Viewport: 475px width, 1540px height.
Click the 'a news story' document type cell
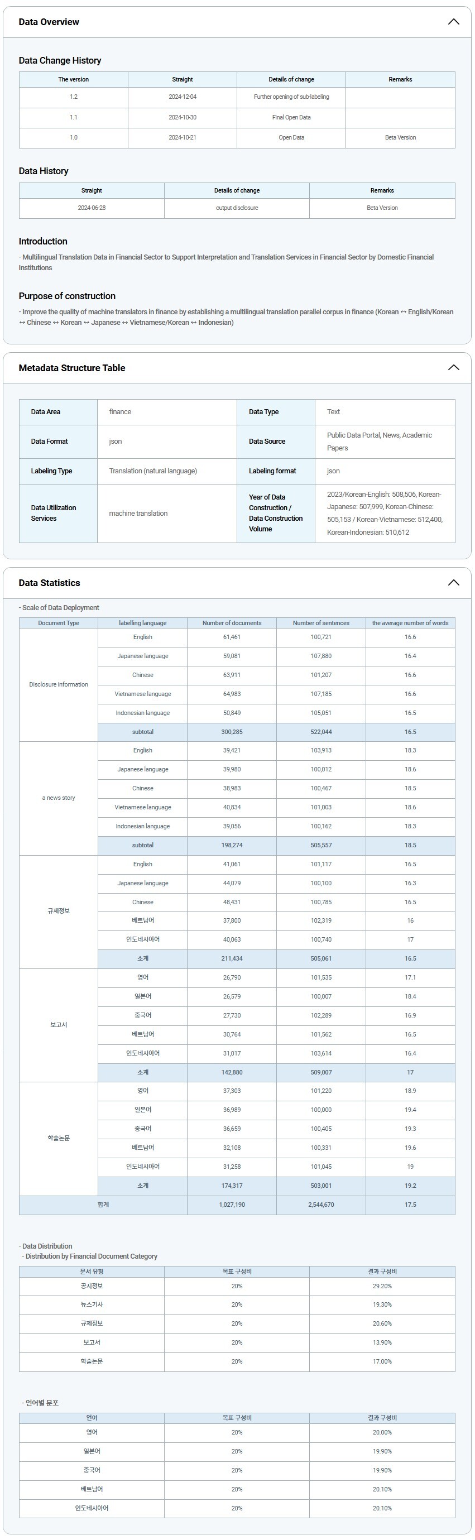(x=59, y=798)
